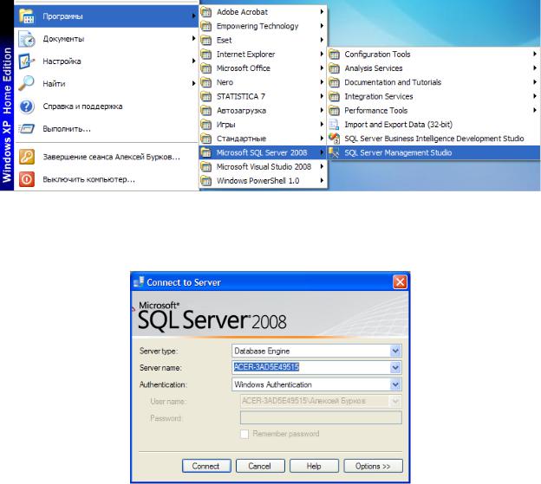Image resolution: width=541 pixels, height=484 pixels.
Task: Select Integration Services menu entry
Action: pyautogui.click(x=433, y=96)
